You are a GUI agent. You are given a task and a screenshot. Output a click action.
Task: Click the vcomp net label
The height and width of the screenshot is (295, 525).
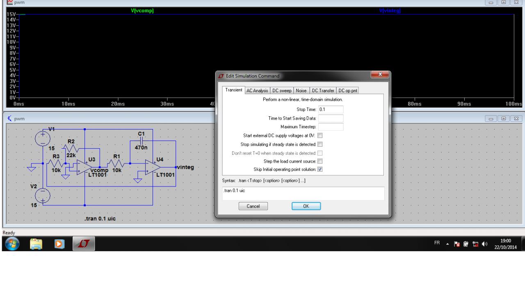pos(98,170)
